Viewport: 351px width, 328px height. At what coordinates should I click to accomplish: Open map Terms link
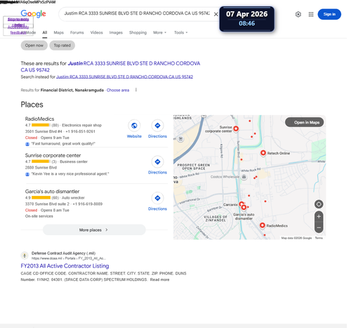pos(319,238)
